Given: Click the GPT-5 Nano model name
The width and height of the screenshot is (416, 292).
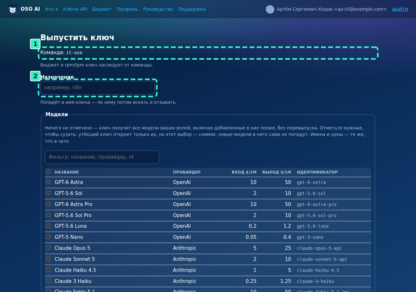Looking at the screenshot, I should tap(69, 237).
